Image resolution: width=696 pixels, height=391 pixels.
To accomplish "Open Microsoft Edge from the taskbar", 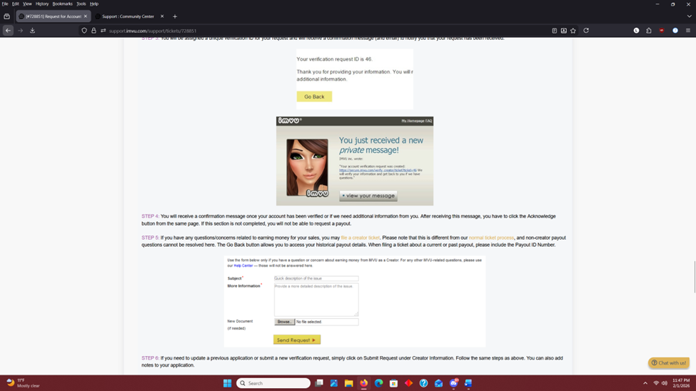I will pos(378,383).
